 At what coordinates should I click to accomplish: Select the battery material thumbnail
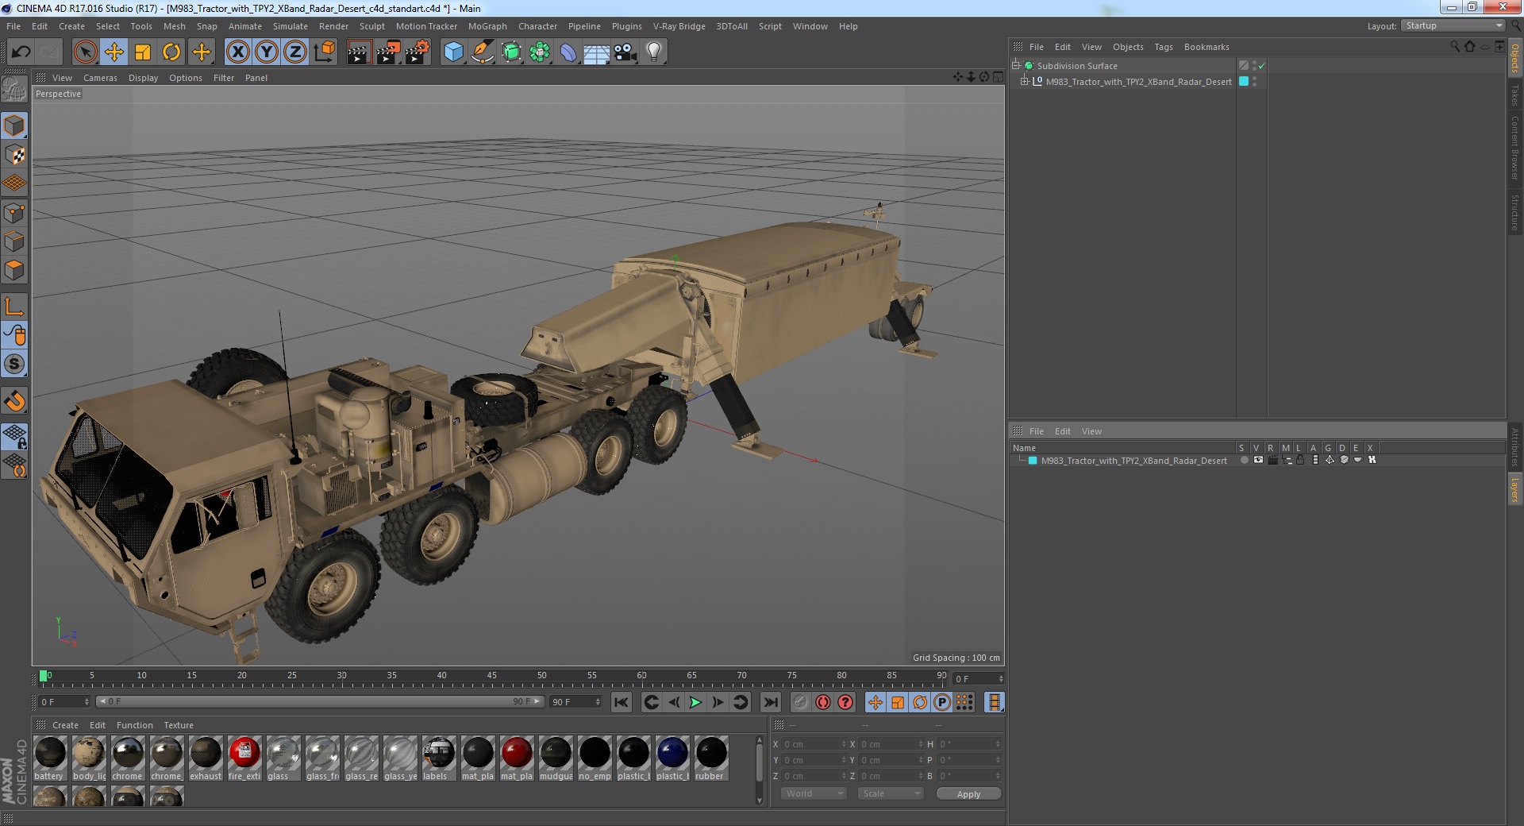click(50, 758)
